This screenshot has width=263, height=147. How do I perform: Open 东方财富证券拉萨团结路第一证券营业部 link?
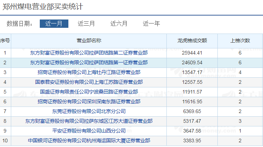pyautogui.click(x=89, y=62)
